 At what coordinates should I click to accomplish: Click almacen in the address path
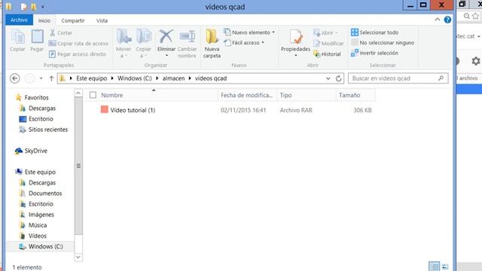pos(174,78)
